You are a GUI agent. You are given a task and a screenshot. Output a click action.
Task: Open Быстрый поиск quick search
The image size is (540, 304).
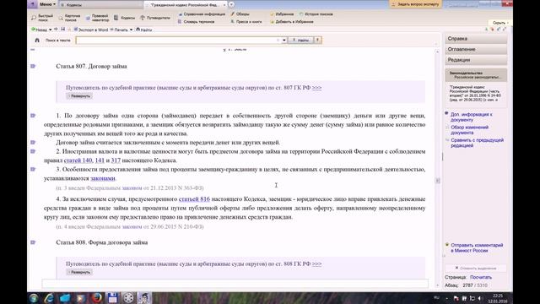[42, 18]
